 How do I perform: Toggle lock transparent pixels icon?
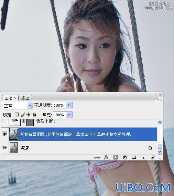pyautogui.click(x=17, y=115)
